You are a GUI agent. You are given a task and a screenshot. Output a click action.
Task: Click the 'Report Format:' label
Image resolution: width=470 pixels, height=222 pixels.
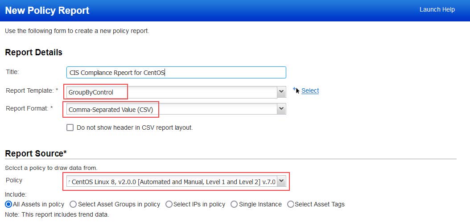29,108
